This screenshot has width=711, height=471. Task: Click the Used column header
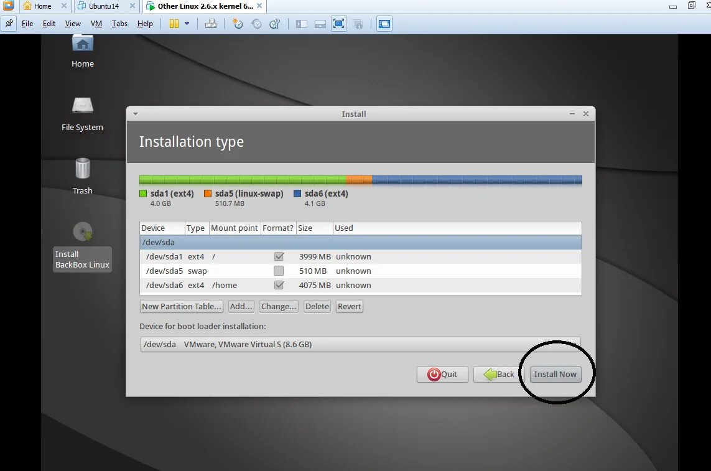tap(457, 228)
